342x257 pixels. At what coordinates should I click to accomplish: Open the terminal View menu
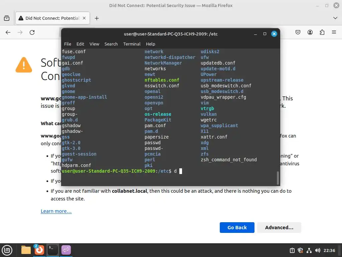coord(94,44)
